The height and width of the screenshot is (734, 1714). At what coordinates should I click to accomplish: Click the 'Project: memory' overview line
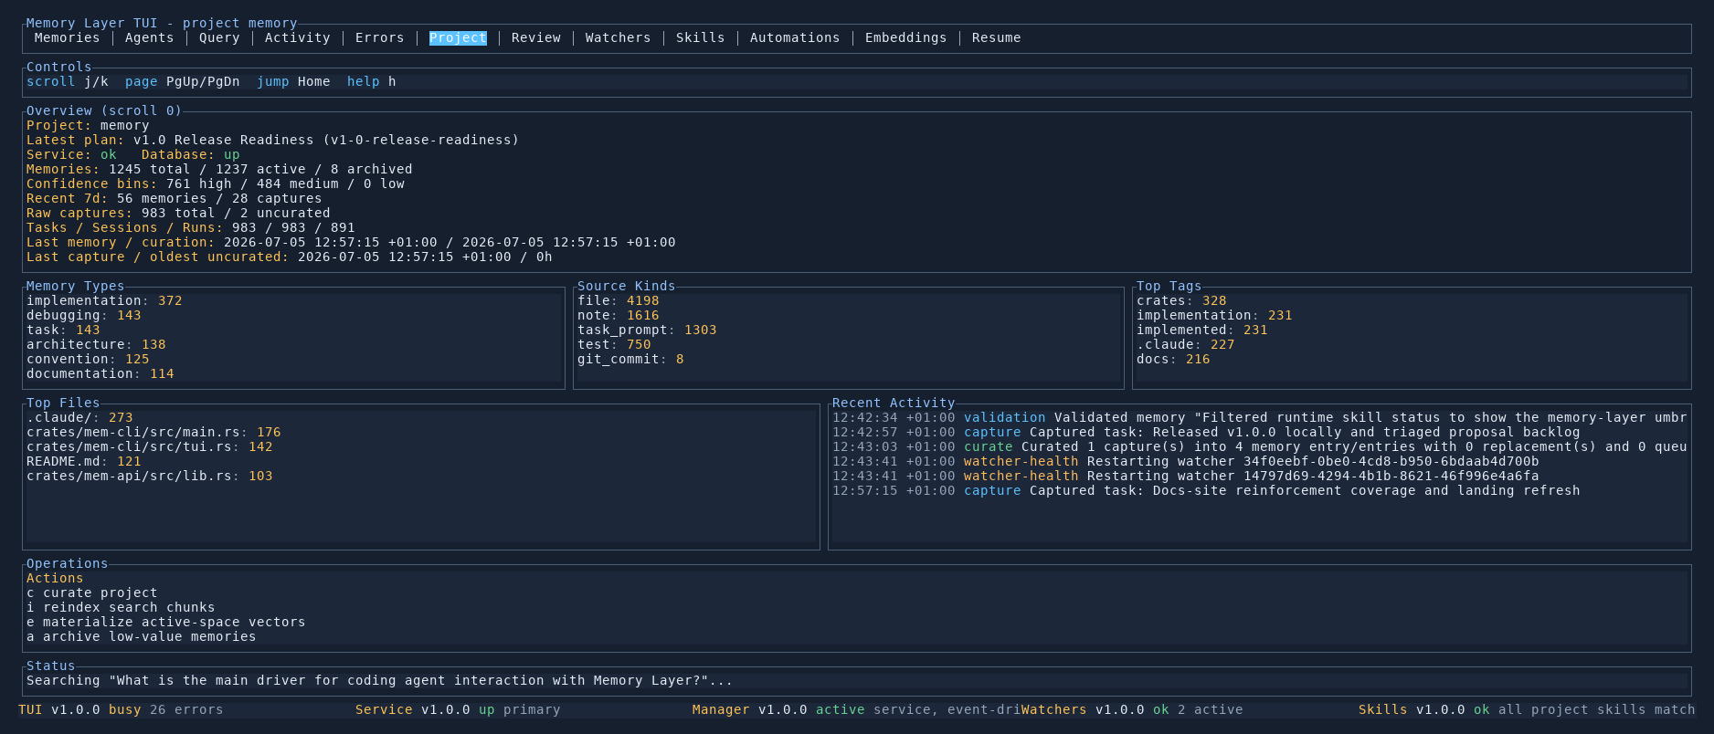tap(88, 125)
